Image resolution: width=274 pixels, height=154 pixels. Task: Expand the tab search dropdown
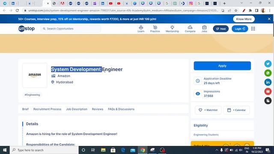[241, 3]
